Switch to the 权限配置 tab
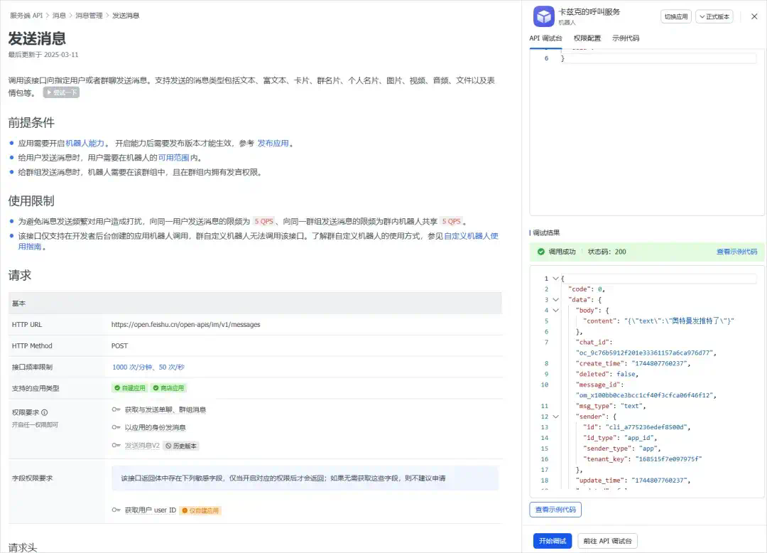Viewport: 767px width, 553px height. click(587, 38)
